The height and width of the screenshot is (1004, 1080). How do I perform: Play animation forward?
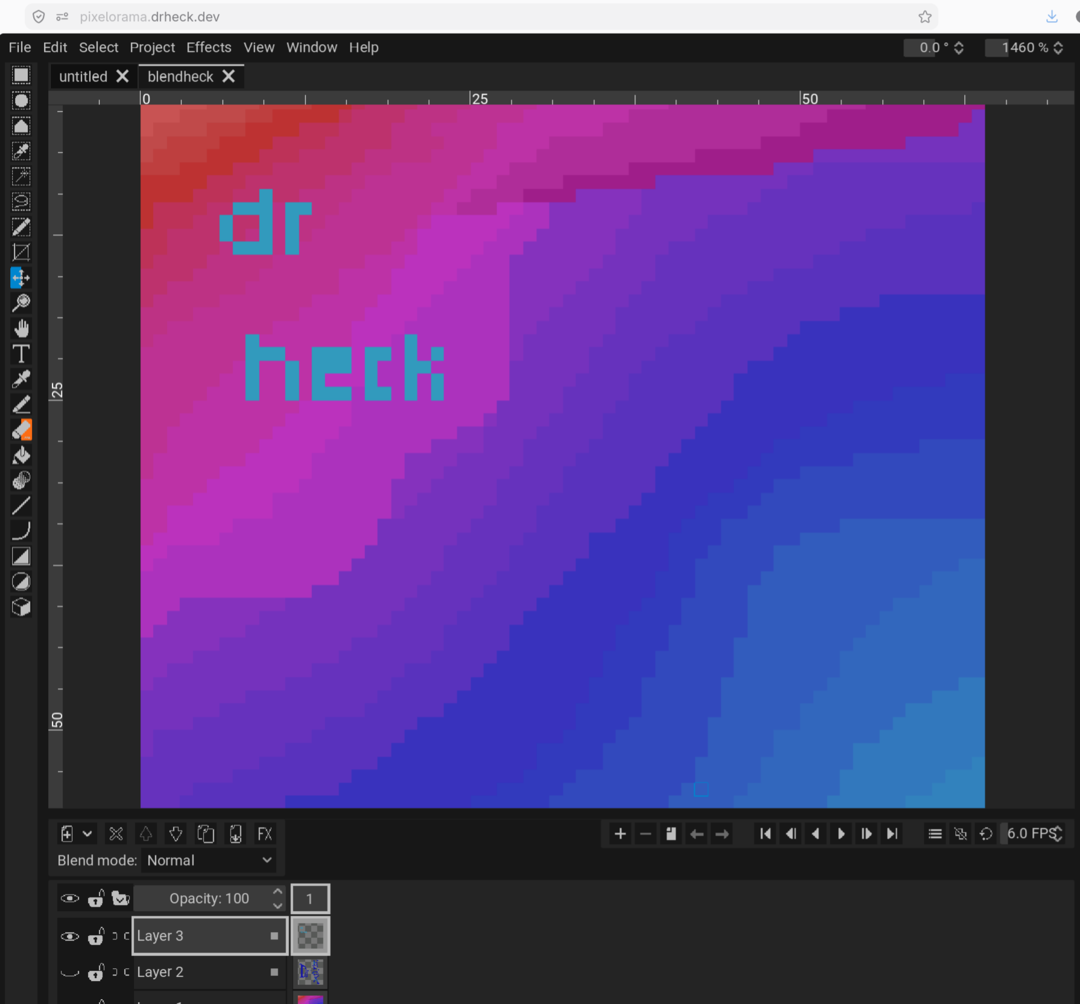(841, 834)
